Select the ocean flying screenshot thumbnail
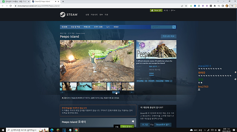This screenshot has height=132, width=237. (x=84, y=86)
